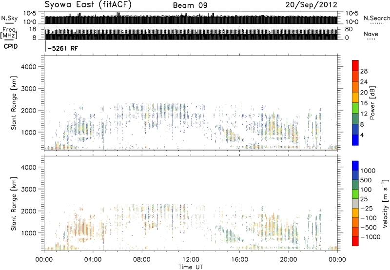Select the Time UT axis title
The width and height of the screenshot is (390, 270).
coord(191,267)
